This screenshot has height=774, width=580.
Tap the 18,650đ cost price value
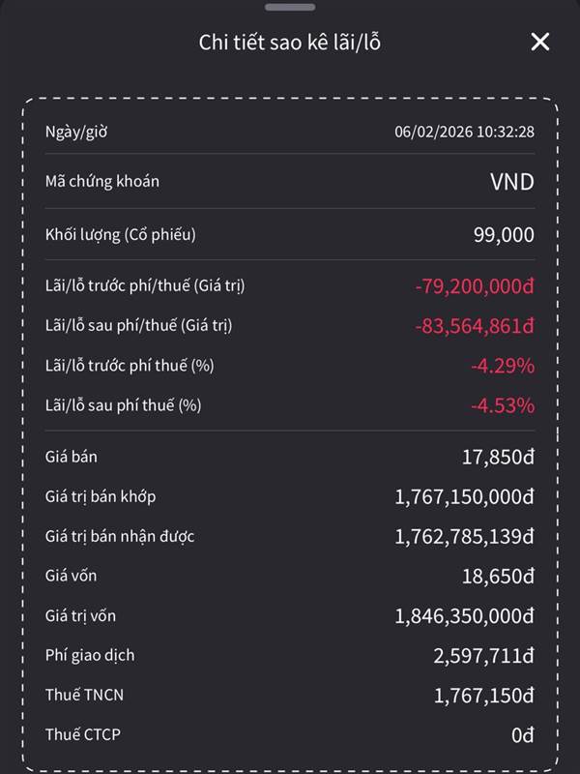click(x=498, y=577)
